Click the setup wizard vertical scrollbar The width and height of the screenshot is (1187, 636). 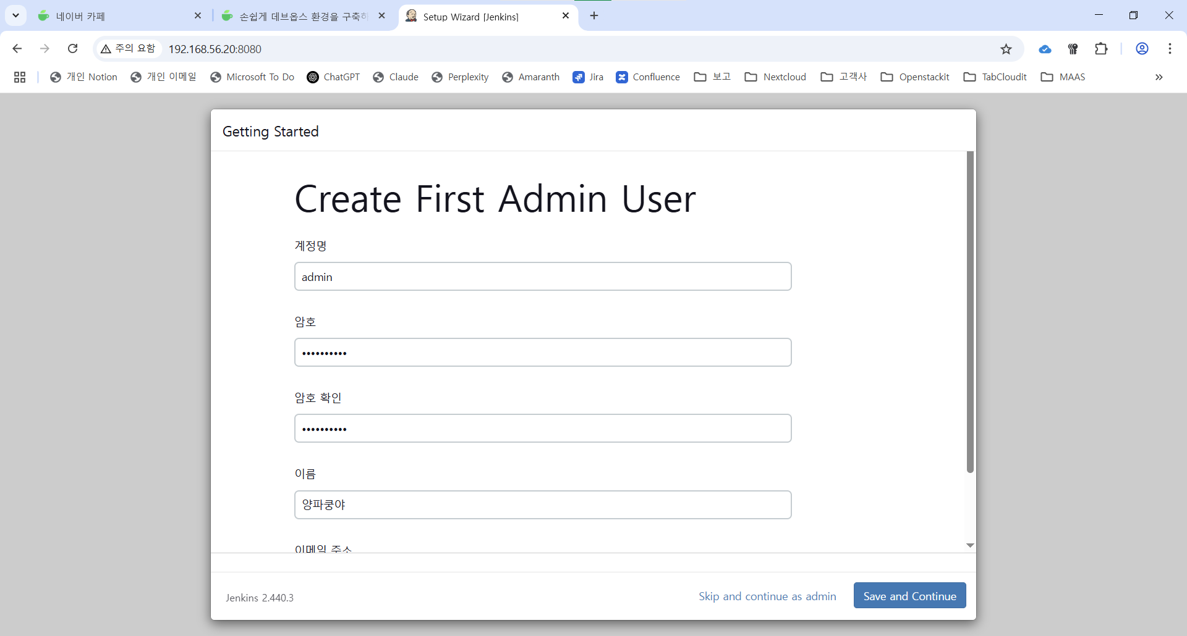[x=970, y=312]
